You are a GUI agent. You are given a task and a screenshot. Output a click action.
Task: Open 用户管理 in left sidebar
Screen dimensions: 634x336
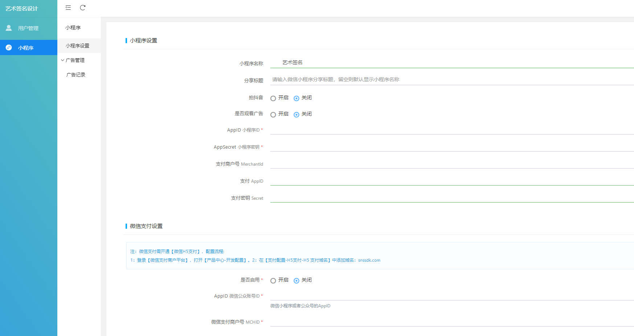pos(29,28)
